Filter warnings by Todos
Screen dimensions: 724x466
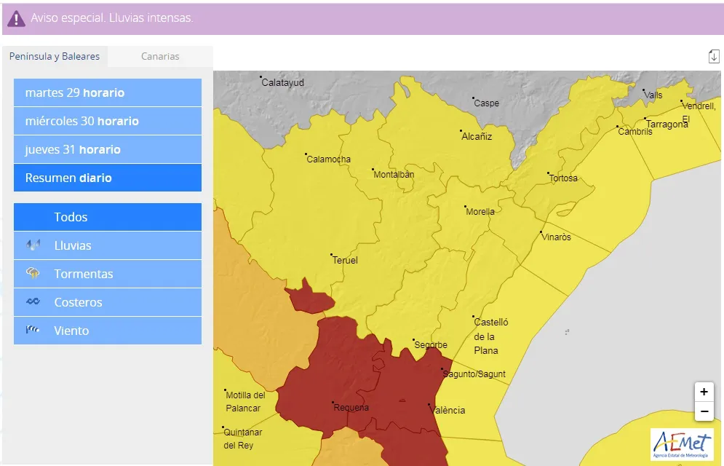(x=108, y=216)
